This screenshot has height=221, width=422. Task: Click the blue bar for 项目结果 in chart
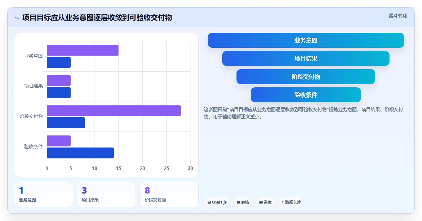[x=59, y=92]
